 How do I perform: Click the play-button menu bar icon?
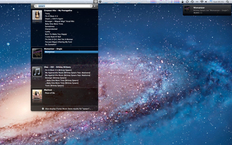[x=96, y=2]
